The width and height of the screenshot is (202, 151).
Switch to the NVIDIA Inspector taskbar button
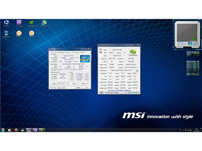click(x=42, y=130)
